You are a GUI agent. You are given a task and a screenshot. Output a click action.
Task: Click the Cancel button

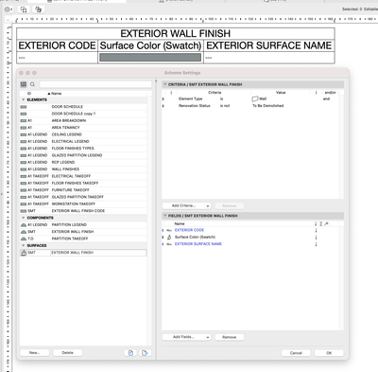(x=296, y=353)
